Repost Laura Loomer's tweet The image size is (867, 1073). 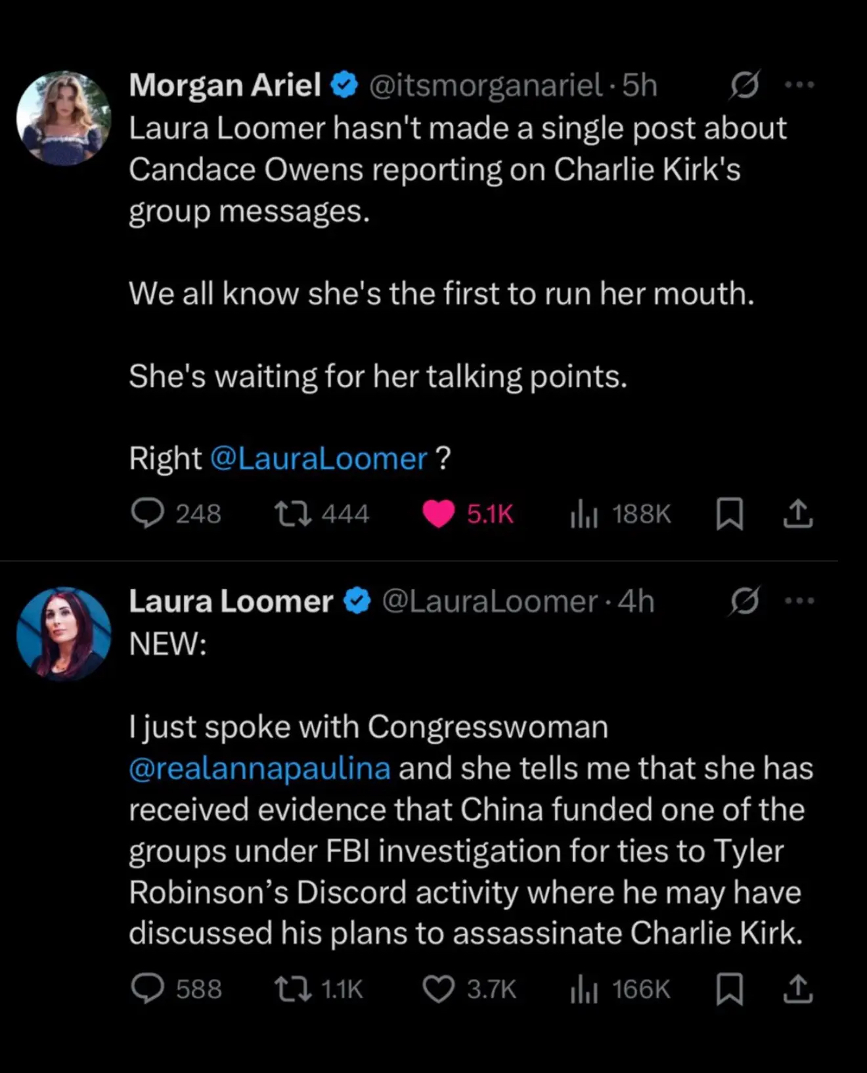[293, 989]
